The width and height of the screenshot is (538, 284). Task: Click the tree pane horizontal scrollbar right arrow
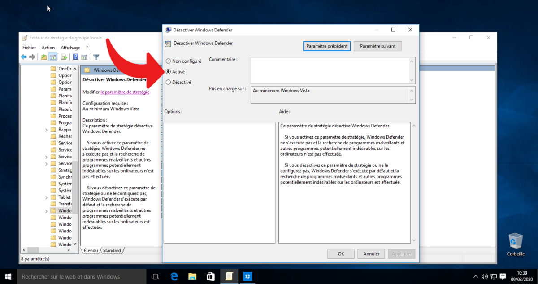pyautogui.click(x=69, y=250)
